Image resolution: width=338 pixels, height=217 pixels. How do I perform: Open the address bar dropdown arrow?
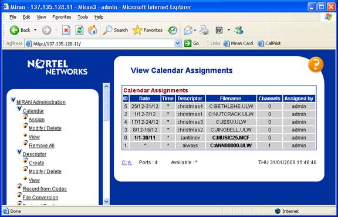[x=177, y=43]
